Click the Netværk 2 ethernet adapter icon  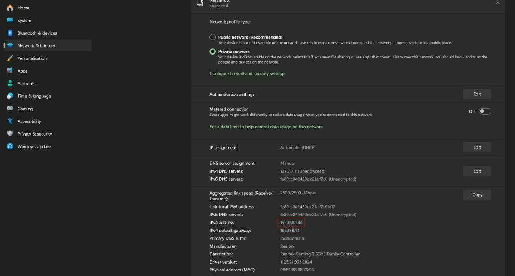200,3
